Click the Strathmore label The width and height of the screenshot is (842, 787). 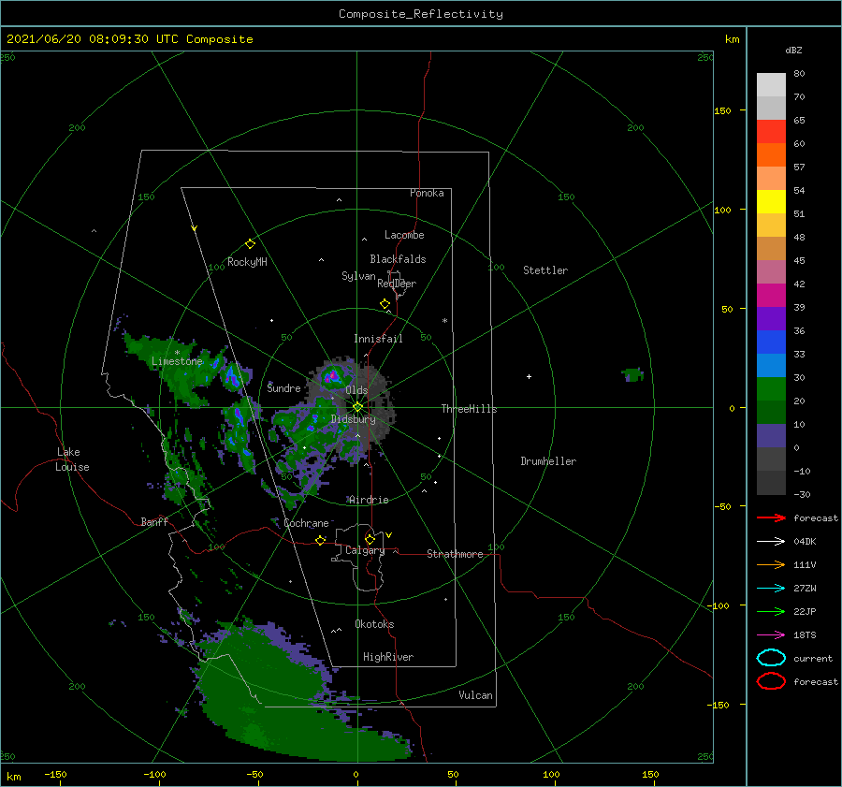tap(455, 554)
